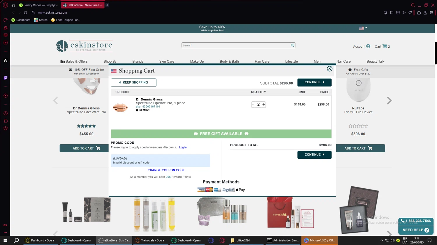Click the eskinstore logo

tap(84, 46)
